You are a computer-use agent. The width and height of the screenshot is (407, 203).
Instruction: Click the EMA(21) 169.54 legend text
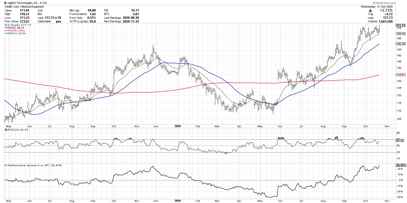[x=16, y=33]
